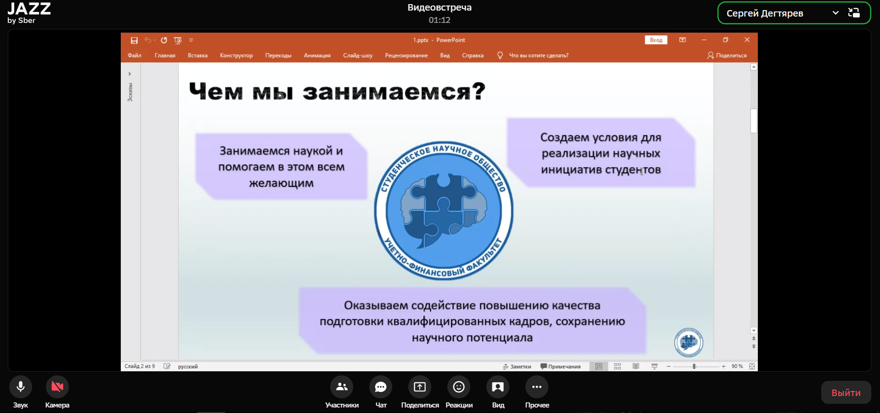This screenshot has width=880, height=413.
Task: Open the Чат panel
Action: tap(381, 387)
